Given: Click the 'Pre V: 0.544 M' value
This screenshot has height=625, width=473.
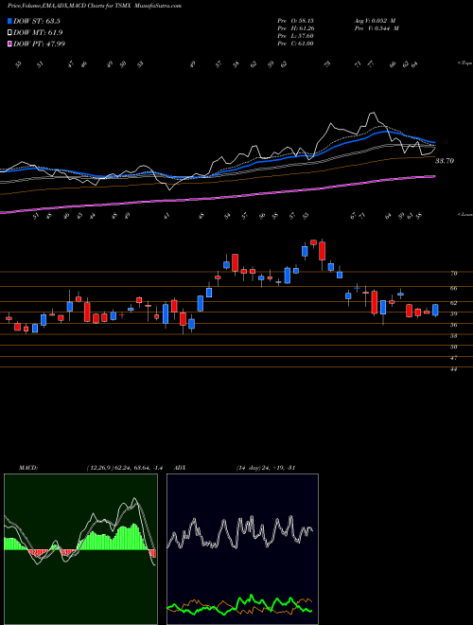Looking at the screenshot, I should (x=377, y=27).
